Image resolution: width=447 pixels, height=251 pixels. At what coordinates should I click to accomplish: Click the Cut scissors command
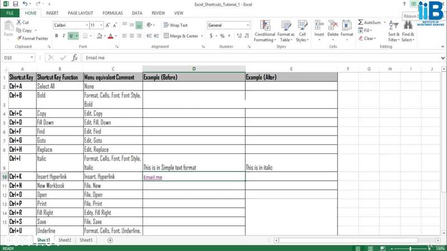[x=22, y=22]
